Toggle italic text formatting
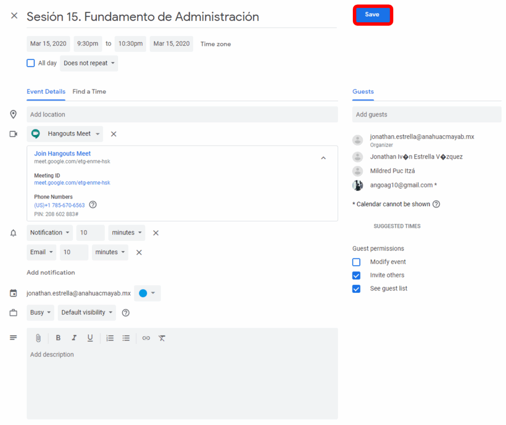The height and width of the screenshot is (425, 506). click(74, 338)
